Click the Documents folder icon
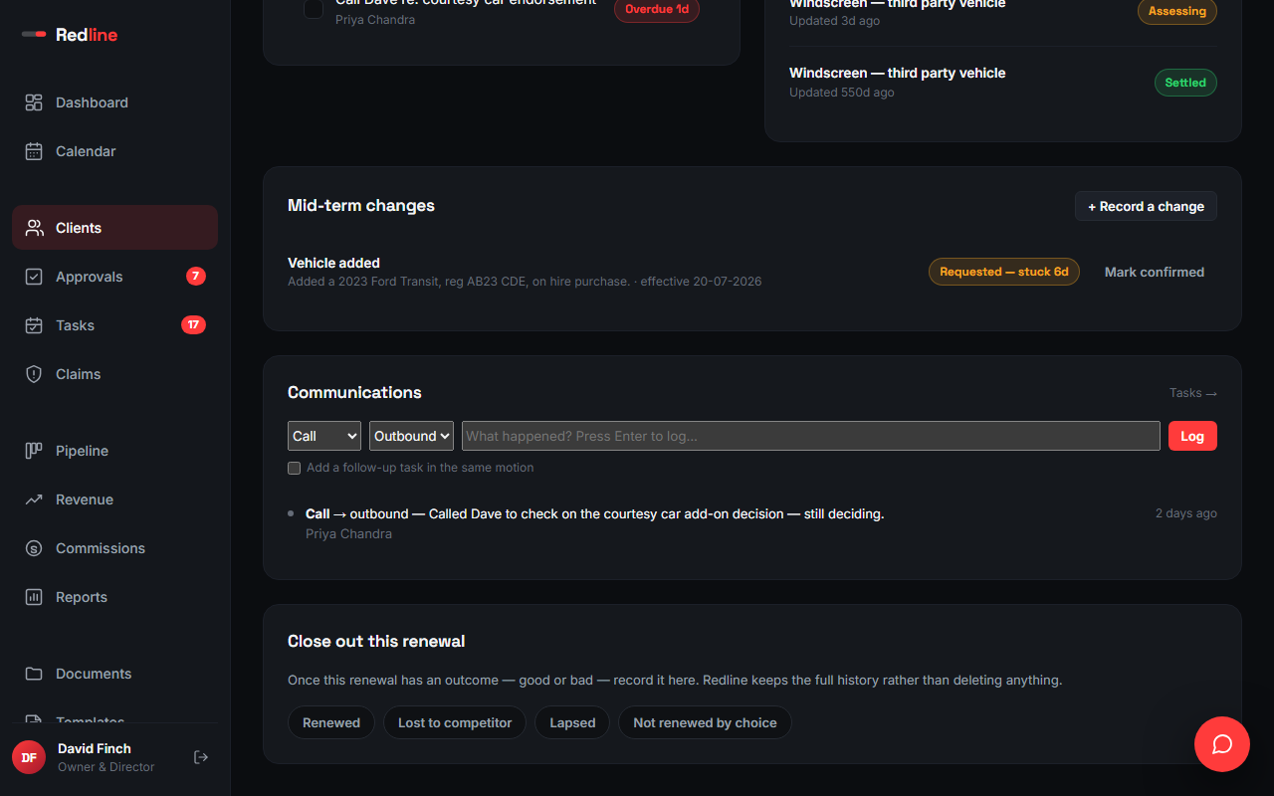The width and height of the screenshot is (1274, 796). (x=34, y=674)
